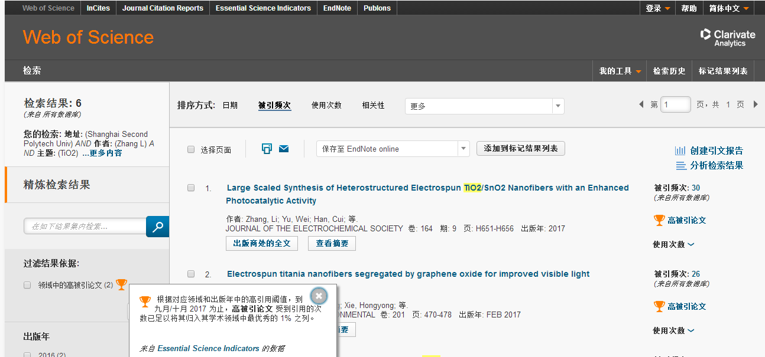The height and width of the screenshot is (357, 765).
Task: Sort results by 日期
Action: pyautogui.click(x=230, y=105)
